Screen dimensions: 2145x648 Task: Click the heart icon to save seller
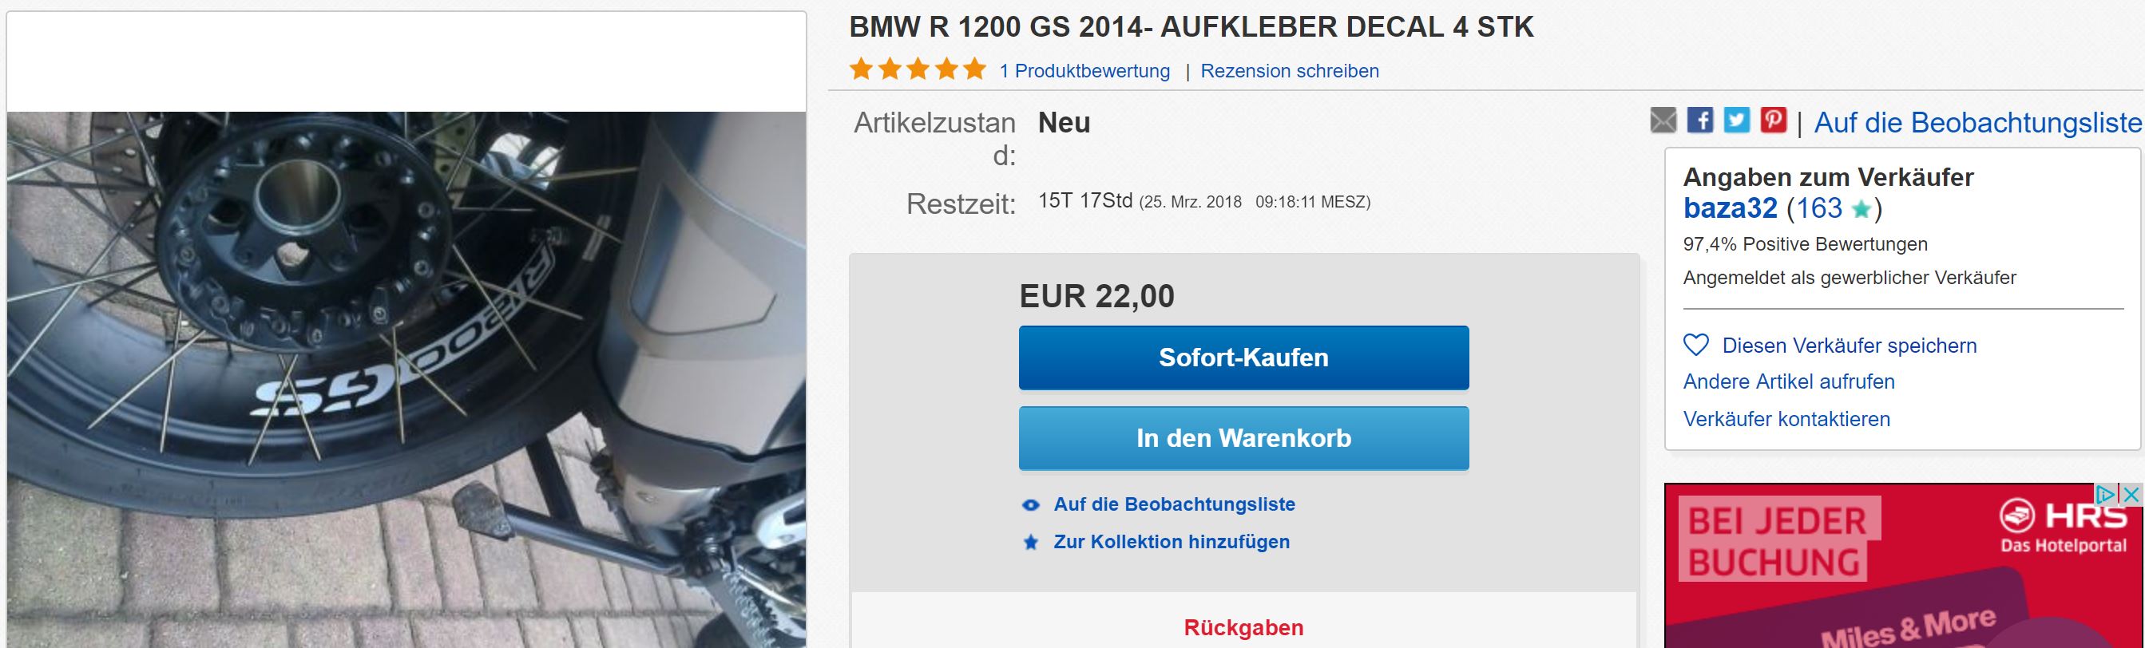(x=1696, y=346)
